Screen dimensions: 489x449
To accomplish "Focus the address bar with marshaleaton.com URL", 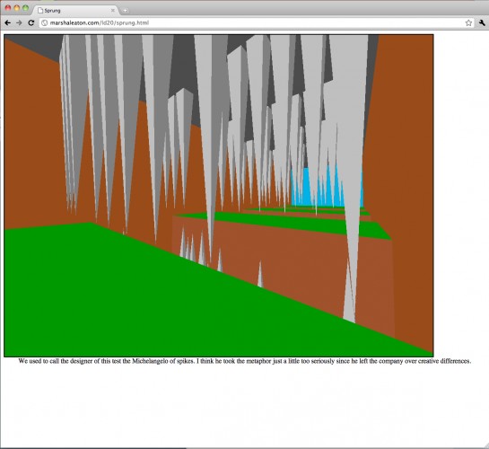I will point(257,22).
